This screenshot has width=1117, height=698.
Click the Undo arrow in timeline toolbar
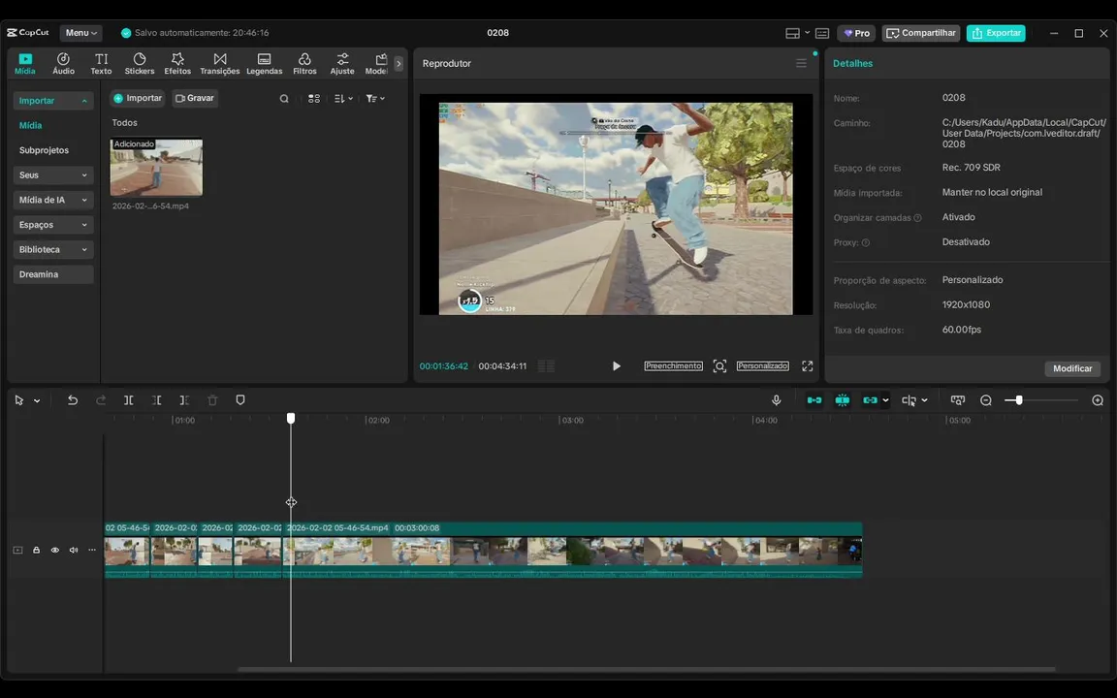click(x=73, y=400)
